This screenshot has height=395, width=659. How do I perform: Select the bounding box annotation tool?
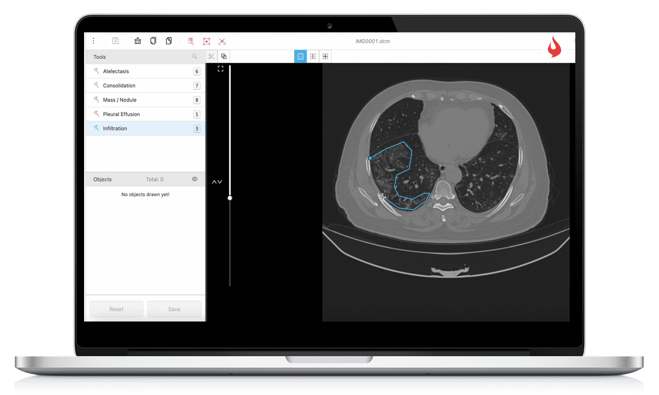point(206,41)
